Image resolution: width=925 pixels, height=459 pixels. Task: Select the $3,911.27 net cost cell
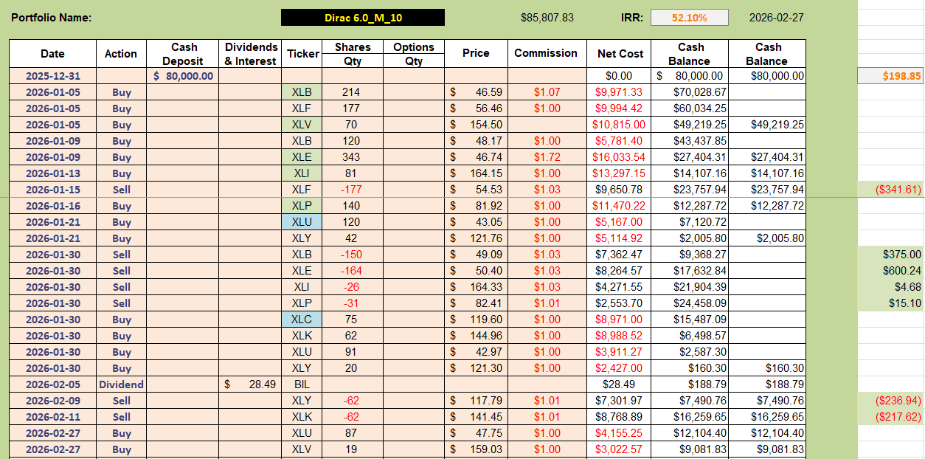[620, 352]
